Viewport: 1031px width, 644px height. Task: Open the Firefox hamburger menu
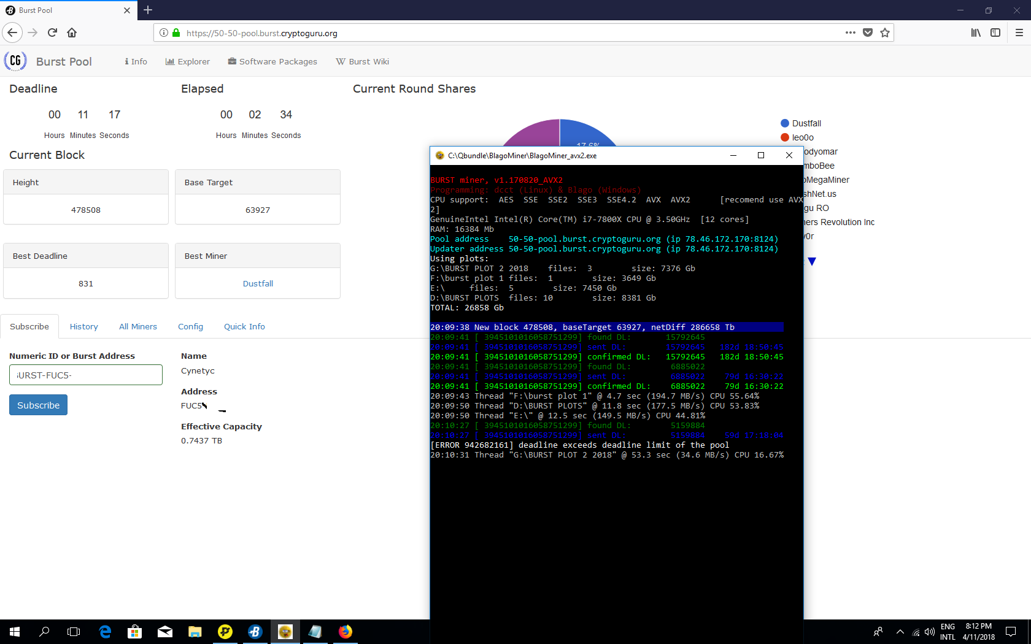[1019, 33]
